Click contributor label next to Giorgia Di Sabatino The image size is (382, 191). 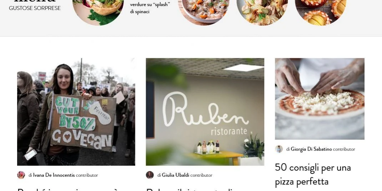pyautogui.click(x=344, y=149)
